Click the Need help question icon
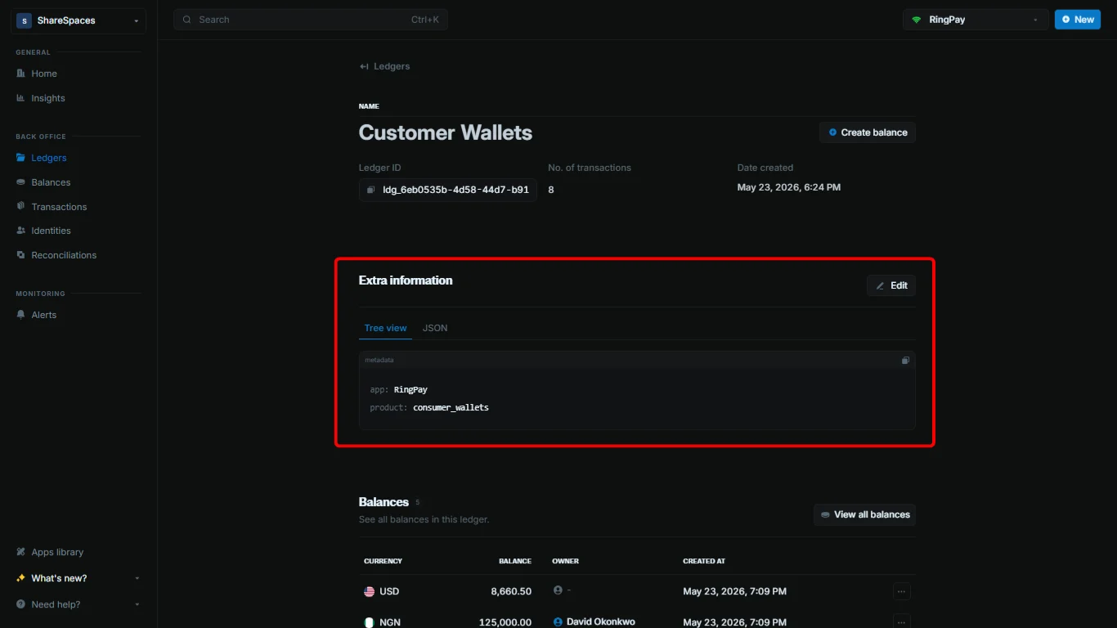 pos(21,604)
